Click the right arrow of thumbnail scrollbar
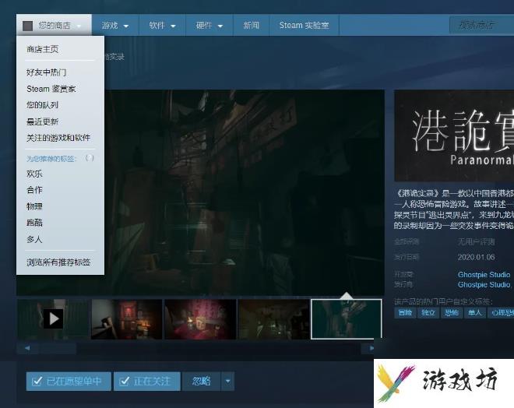Screen dimensions: 514x408 pos(371,348)
